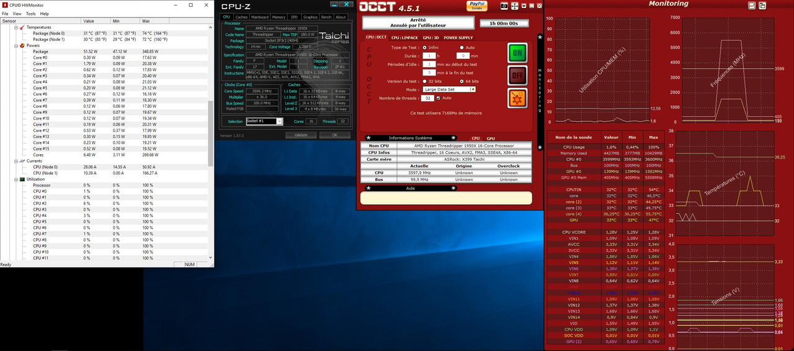Click star atop the vertical Monitoring strip
794x351 pixels.
click(540, 37)
